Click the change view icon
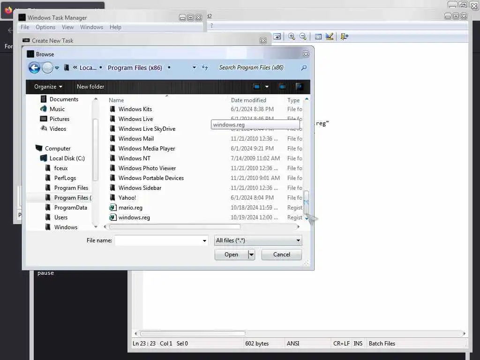 (256, 87)
